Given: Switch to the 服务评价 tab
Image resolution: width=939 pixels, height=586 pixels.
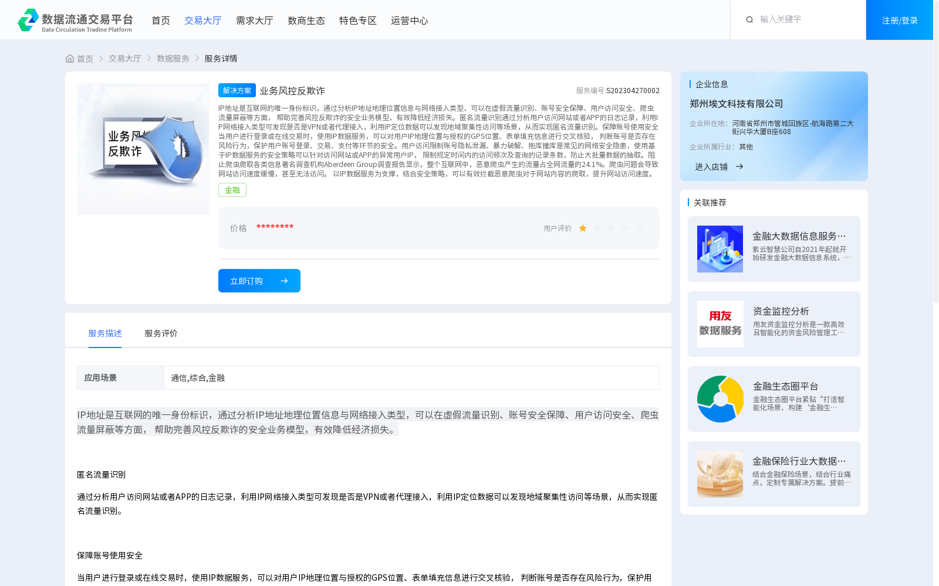Looking at the screenshot, I should click(161, 333).
